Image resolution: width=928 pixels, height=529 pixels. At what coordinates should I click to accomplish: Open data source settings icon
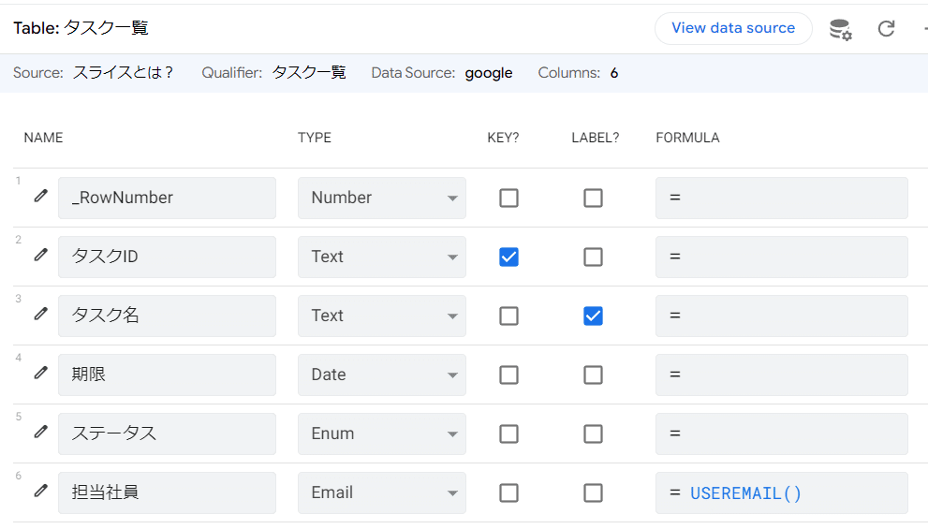(x=840, y=29)
